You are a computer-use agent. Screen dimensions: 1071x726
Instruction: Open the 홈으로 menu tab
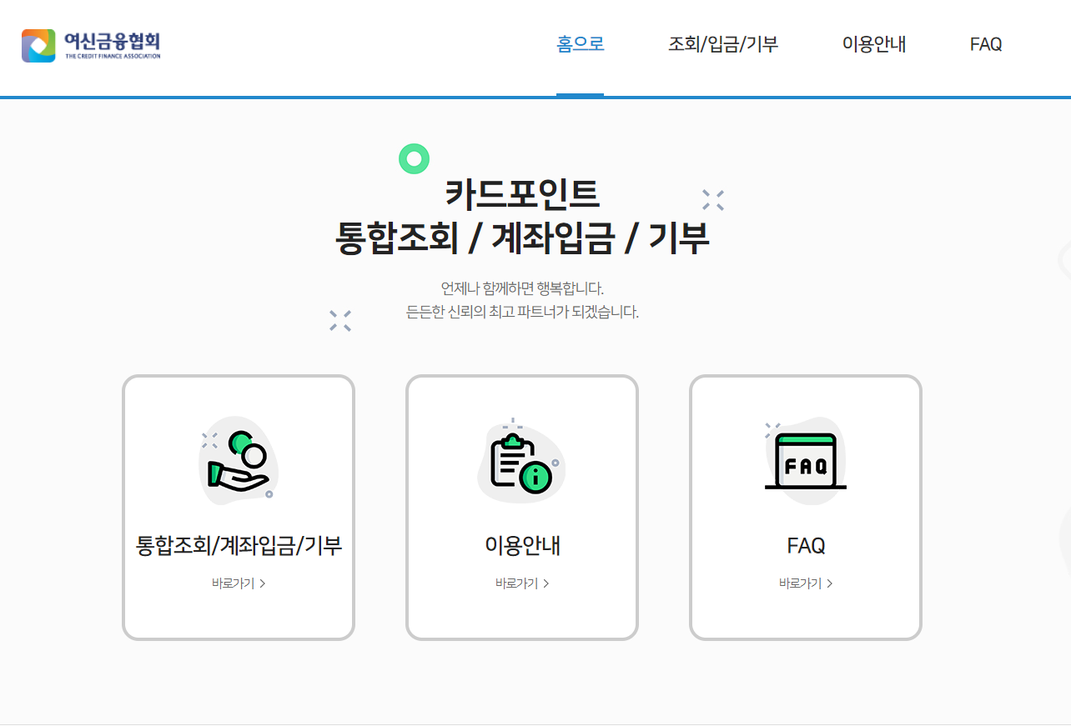[581, 45]
